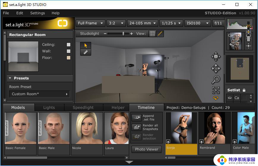This screenshot has width=258, height=166.
Task: Click the Append .set file label
Action: pyautogui.click(x=148, y=118)
